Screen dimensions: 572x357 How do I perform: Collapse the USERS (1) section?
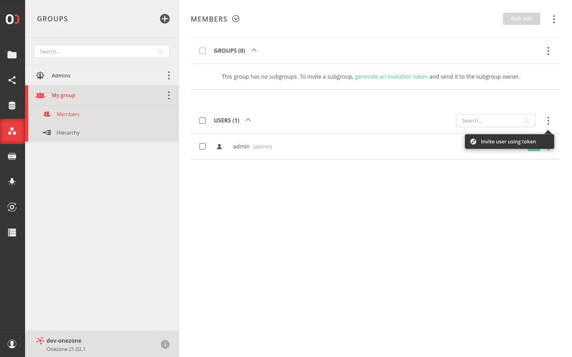(x=248, y=120)
